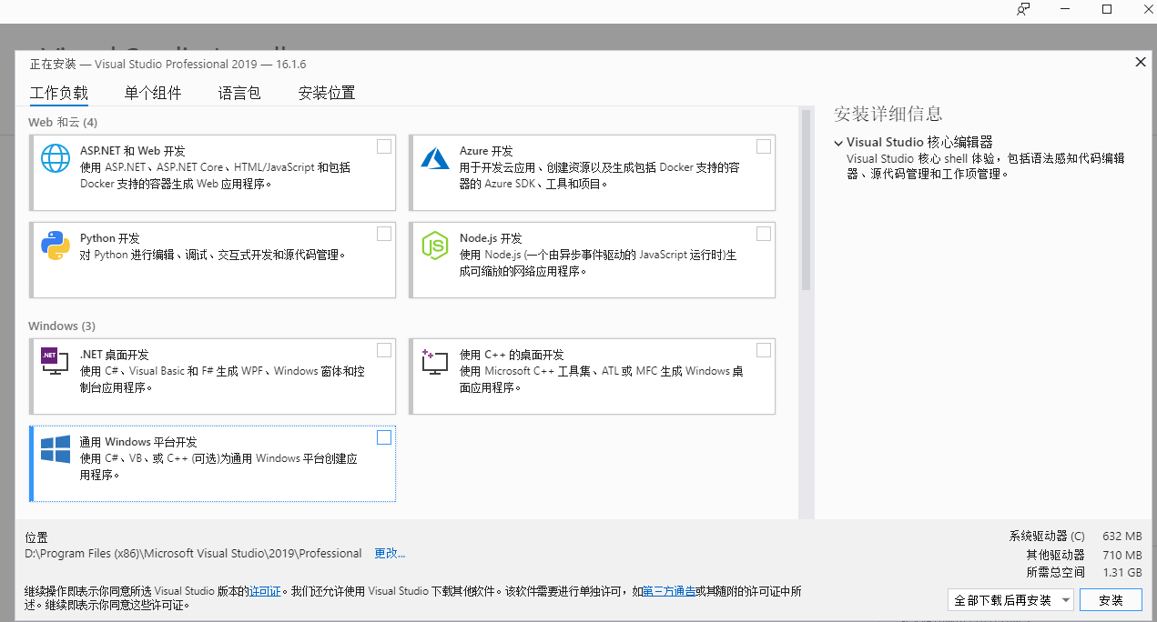
Task: Click the 系统驱动器 (C) 632 MB entry
Action: coord(1075,536)
